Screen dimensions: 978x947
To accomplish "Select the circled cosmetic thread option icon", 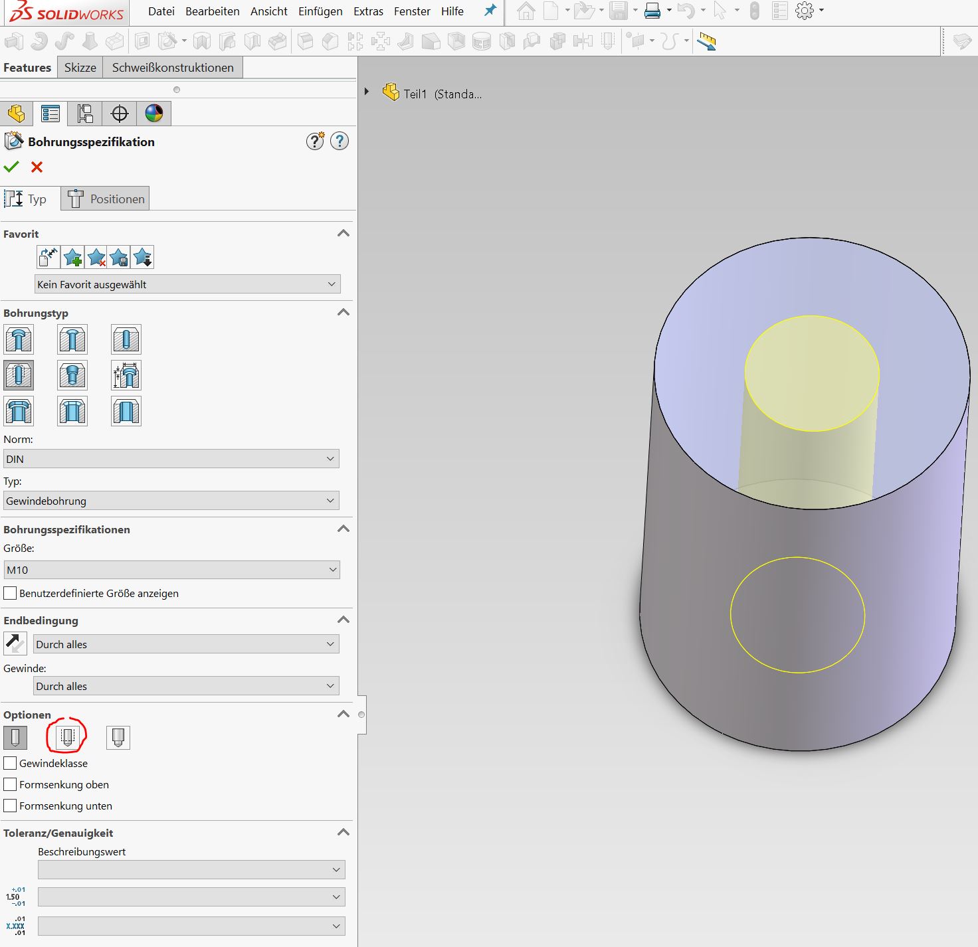I will tap(66, 736).
